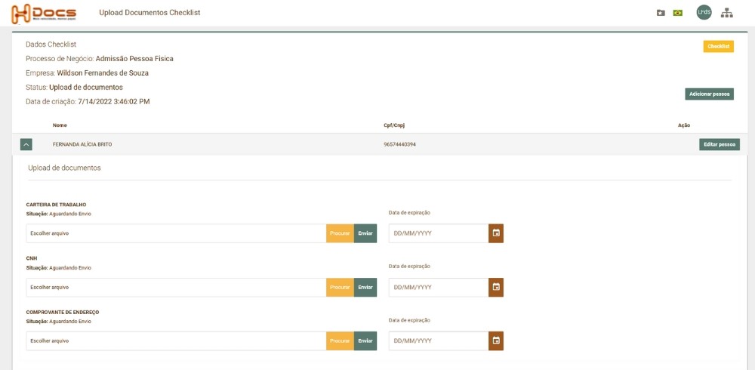755x370 pixels.
Task: Click the Ação column header
Action: (684, 125)
